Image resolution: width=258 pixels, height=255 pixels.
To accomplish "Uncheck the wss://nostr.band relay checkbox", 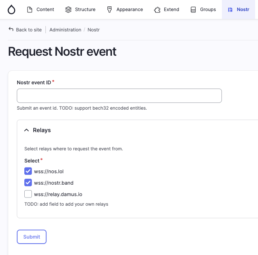I will tap(28, 183).
